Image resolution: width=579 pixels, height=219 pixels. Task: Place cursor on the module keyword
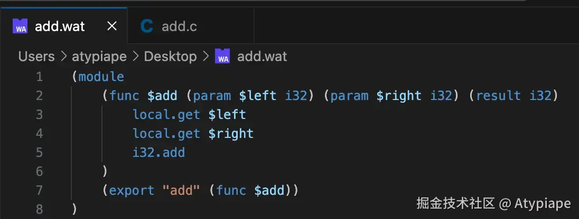101,77
